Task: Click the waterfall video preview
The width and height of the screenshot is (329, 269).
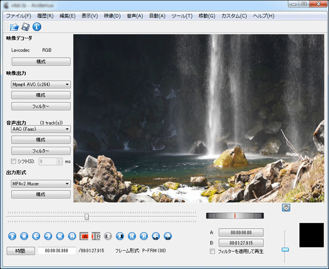Action: click(x=199, y=118)
